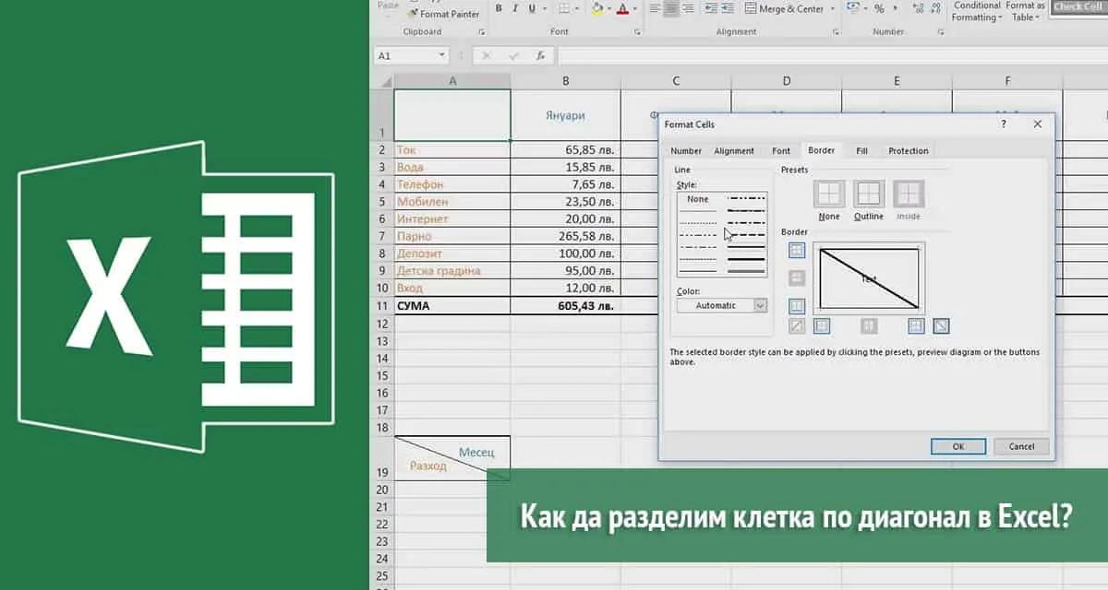Click the formula bar cancel X
1108x590 pixels.
click(486, 55)
